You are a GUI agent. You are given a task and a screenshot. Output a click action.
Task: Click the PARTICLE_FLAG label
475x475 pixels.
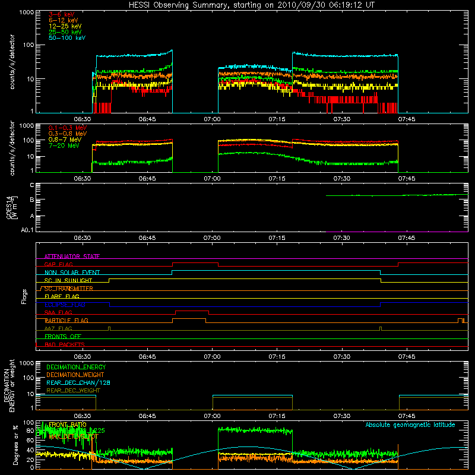[66, 321]
